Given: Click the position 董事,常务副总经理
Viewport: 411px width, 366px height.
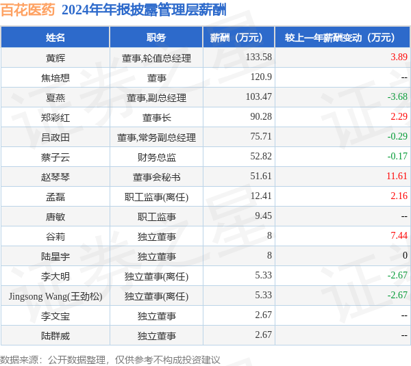Looking at the screenshot, I should [x=156, y=138].
